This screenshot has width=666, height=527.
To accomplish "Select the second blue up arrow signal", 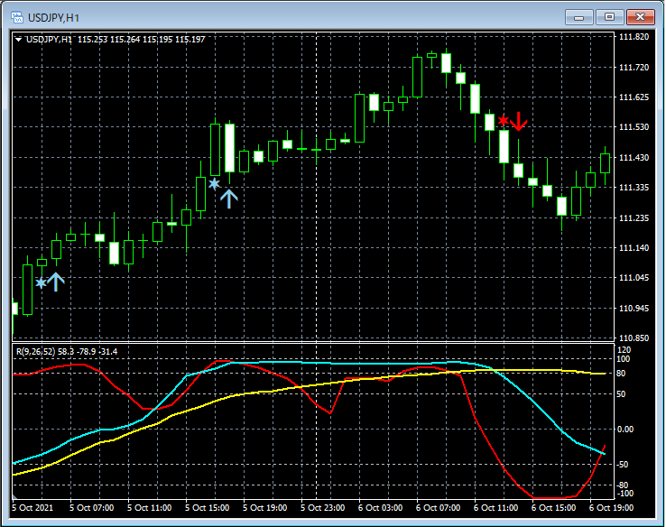I will tap(229, 198).
